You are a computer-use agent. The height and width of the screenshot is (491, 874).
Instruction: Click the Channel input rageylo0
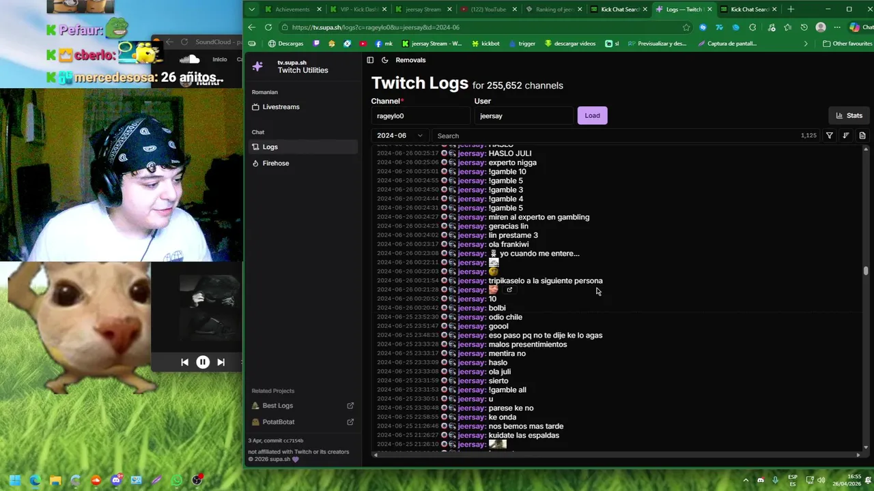[x=420, y=116]
